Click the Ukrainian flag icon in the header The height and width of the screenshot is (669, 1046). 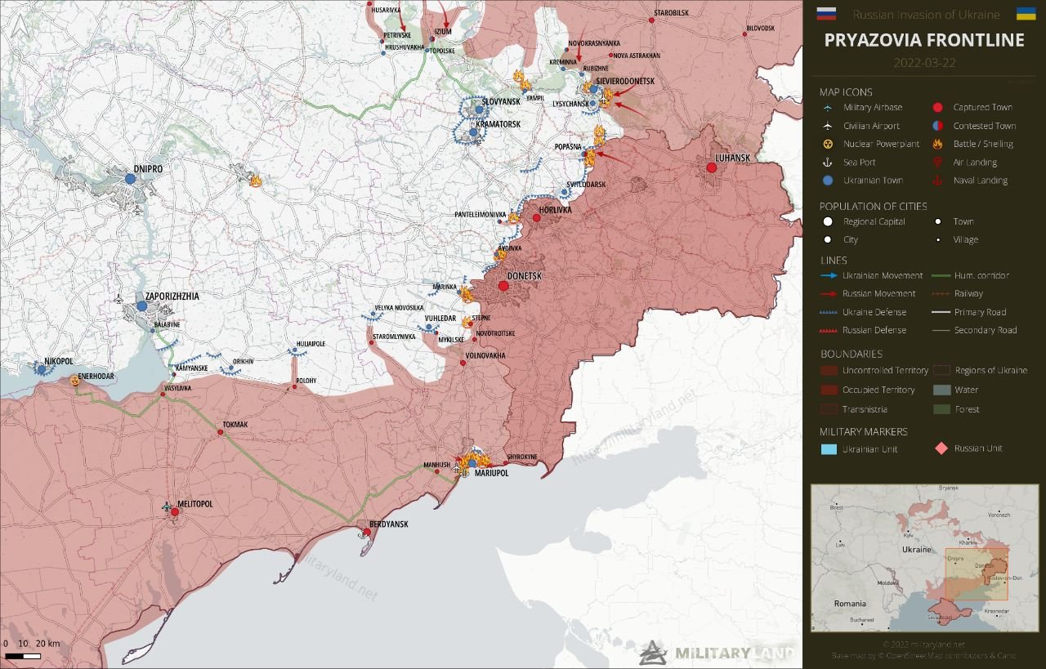1026,13
